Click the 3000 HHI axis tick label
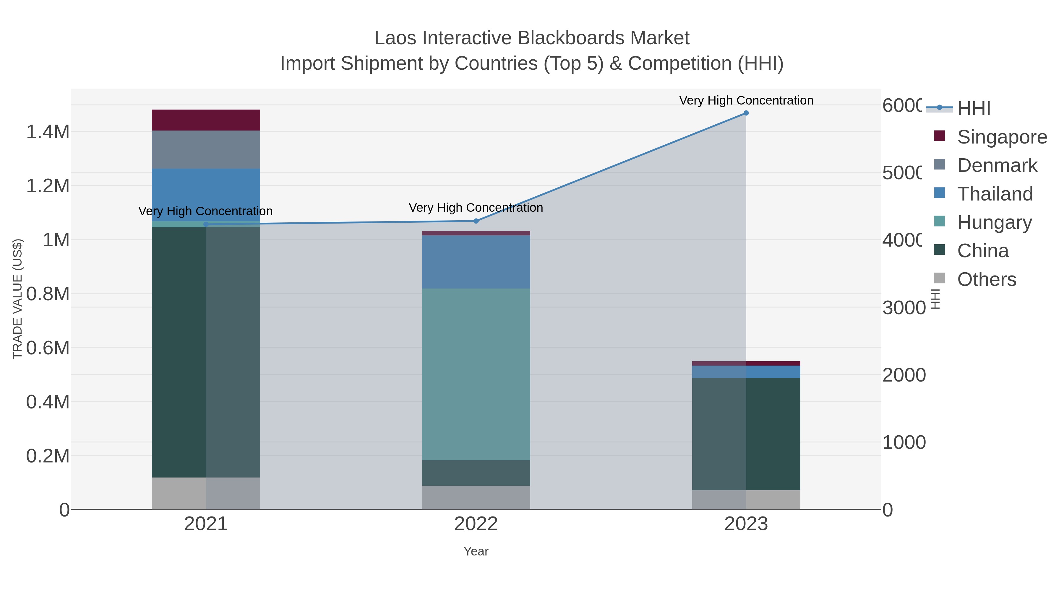Image resolution: width=1064 pixels, height=598 pixels. (x=904, y=308)
